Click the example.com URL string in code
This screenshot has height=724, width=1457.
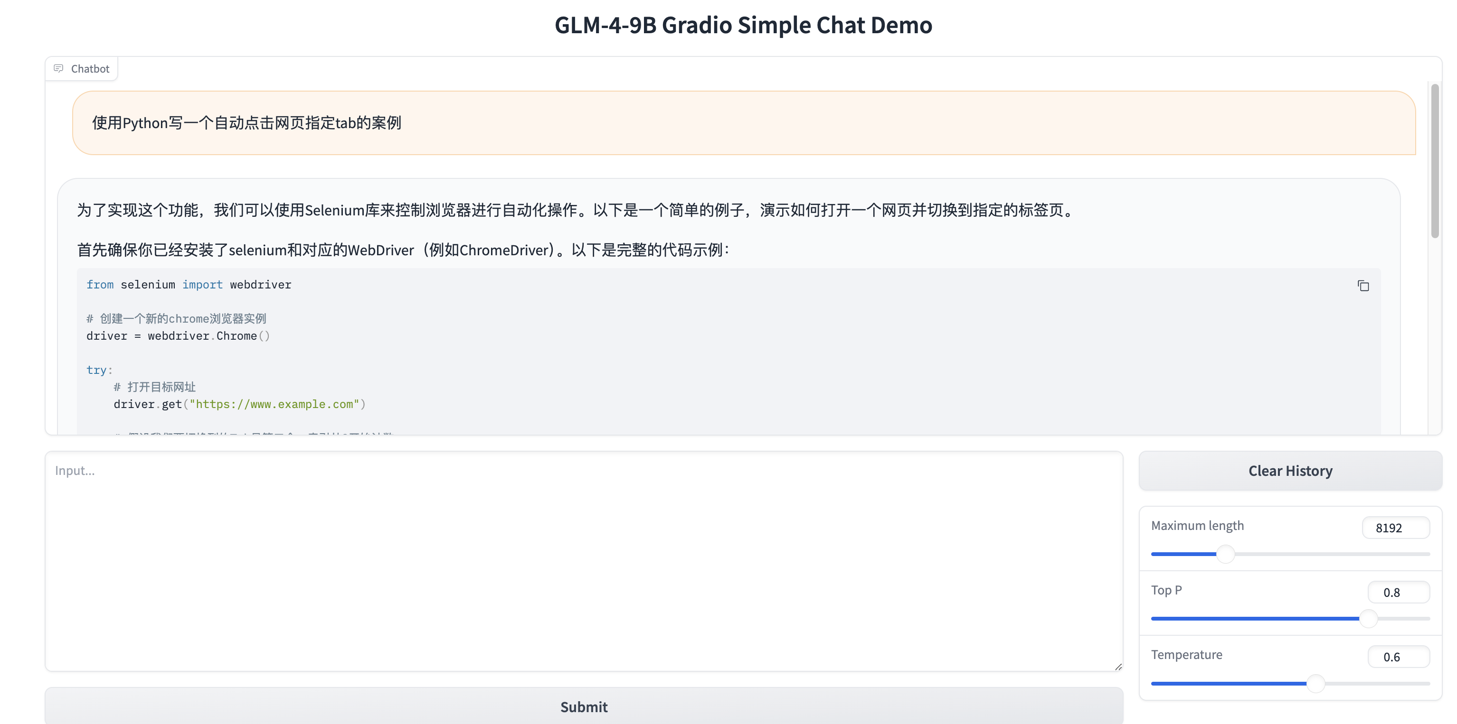click(274, 404)
